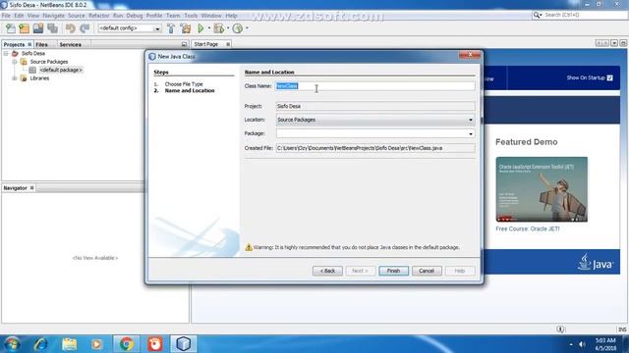This screenshot has width=629, height=353.
Task: Open the Run Project dropdown arrow
Action: 208,28
